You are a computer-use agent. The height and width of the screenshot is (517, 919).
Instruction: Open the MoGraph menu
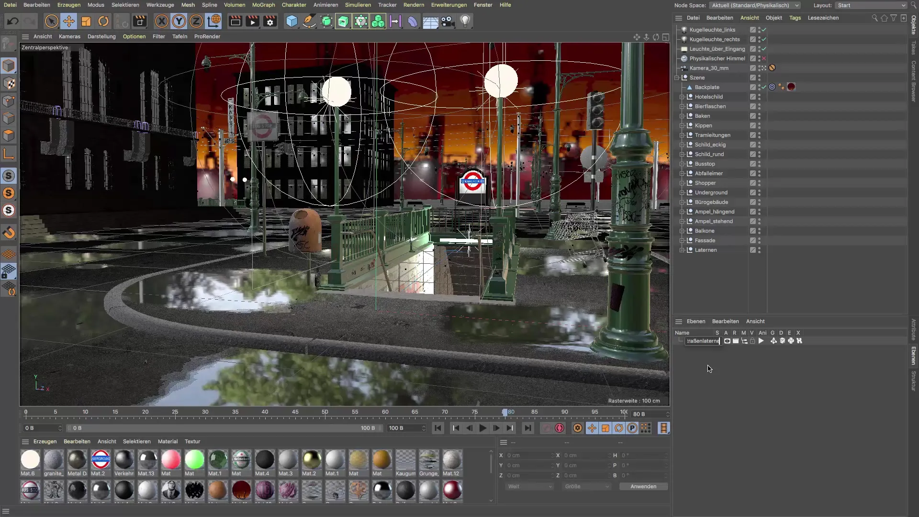[x=263, y=5]
